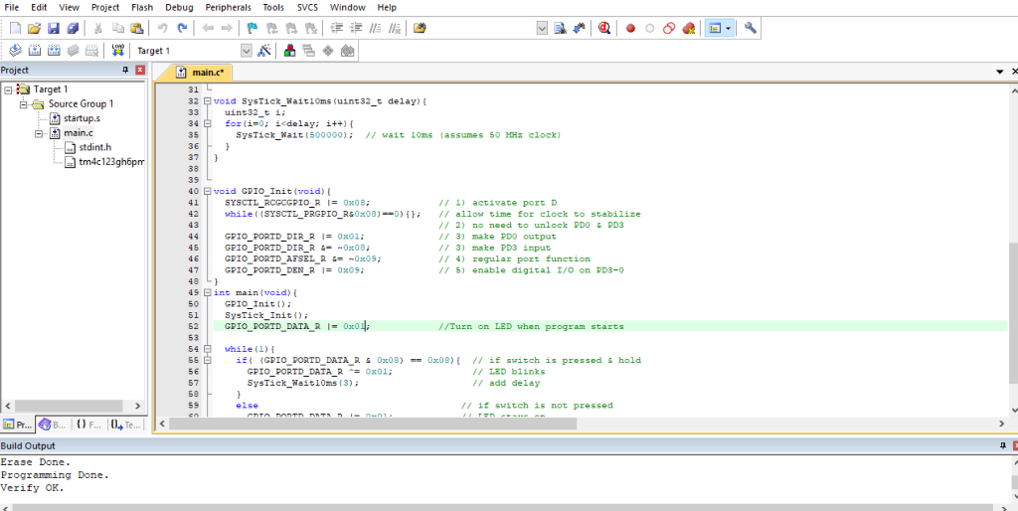Collapse the Target 1 tree node
The image size is (1018, 511).
pyautogui.click(x=8, y=89)
